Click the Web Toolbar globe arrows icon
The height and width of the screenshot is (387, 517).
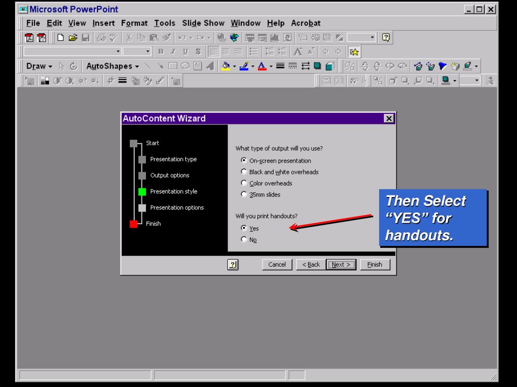(x=234, y=37)
